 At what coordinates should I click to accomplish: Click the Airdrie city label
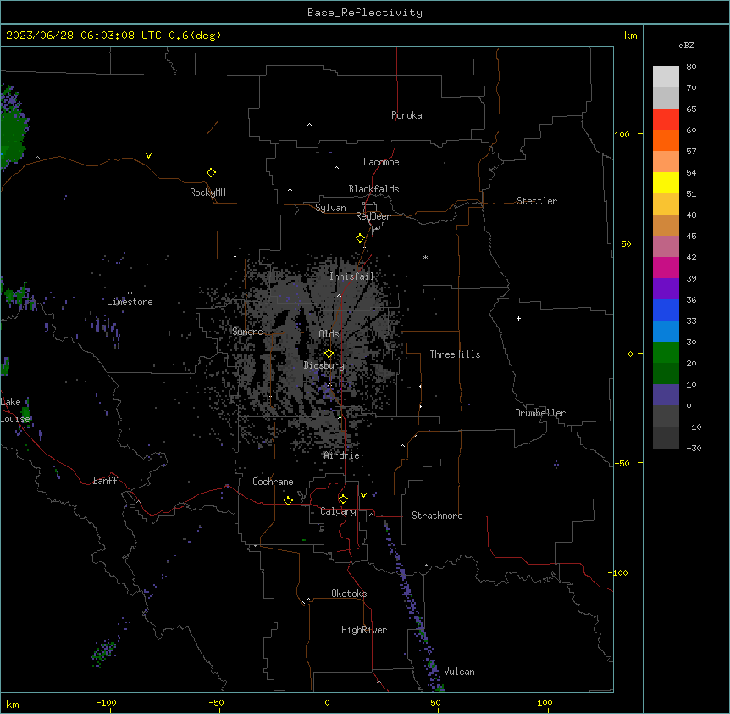(x=341, y=455)
